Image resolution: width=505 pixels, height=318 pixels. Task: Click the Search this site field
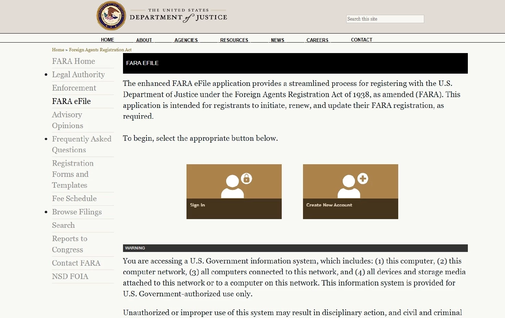(385, 19)
